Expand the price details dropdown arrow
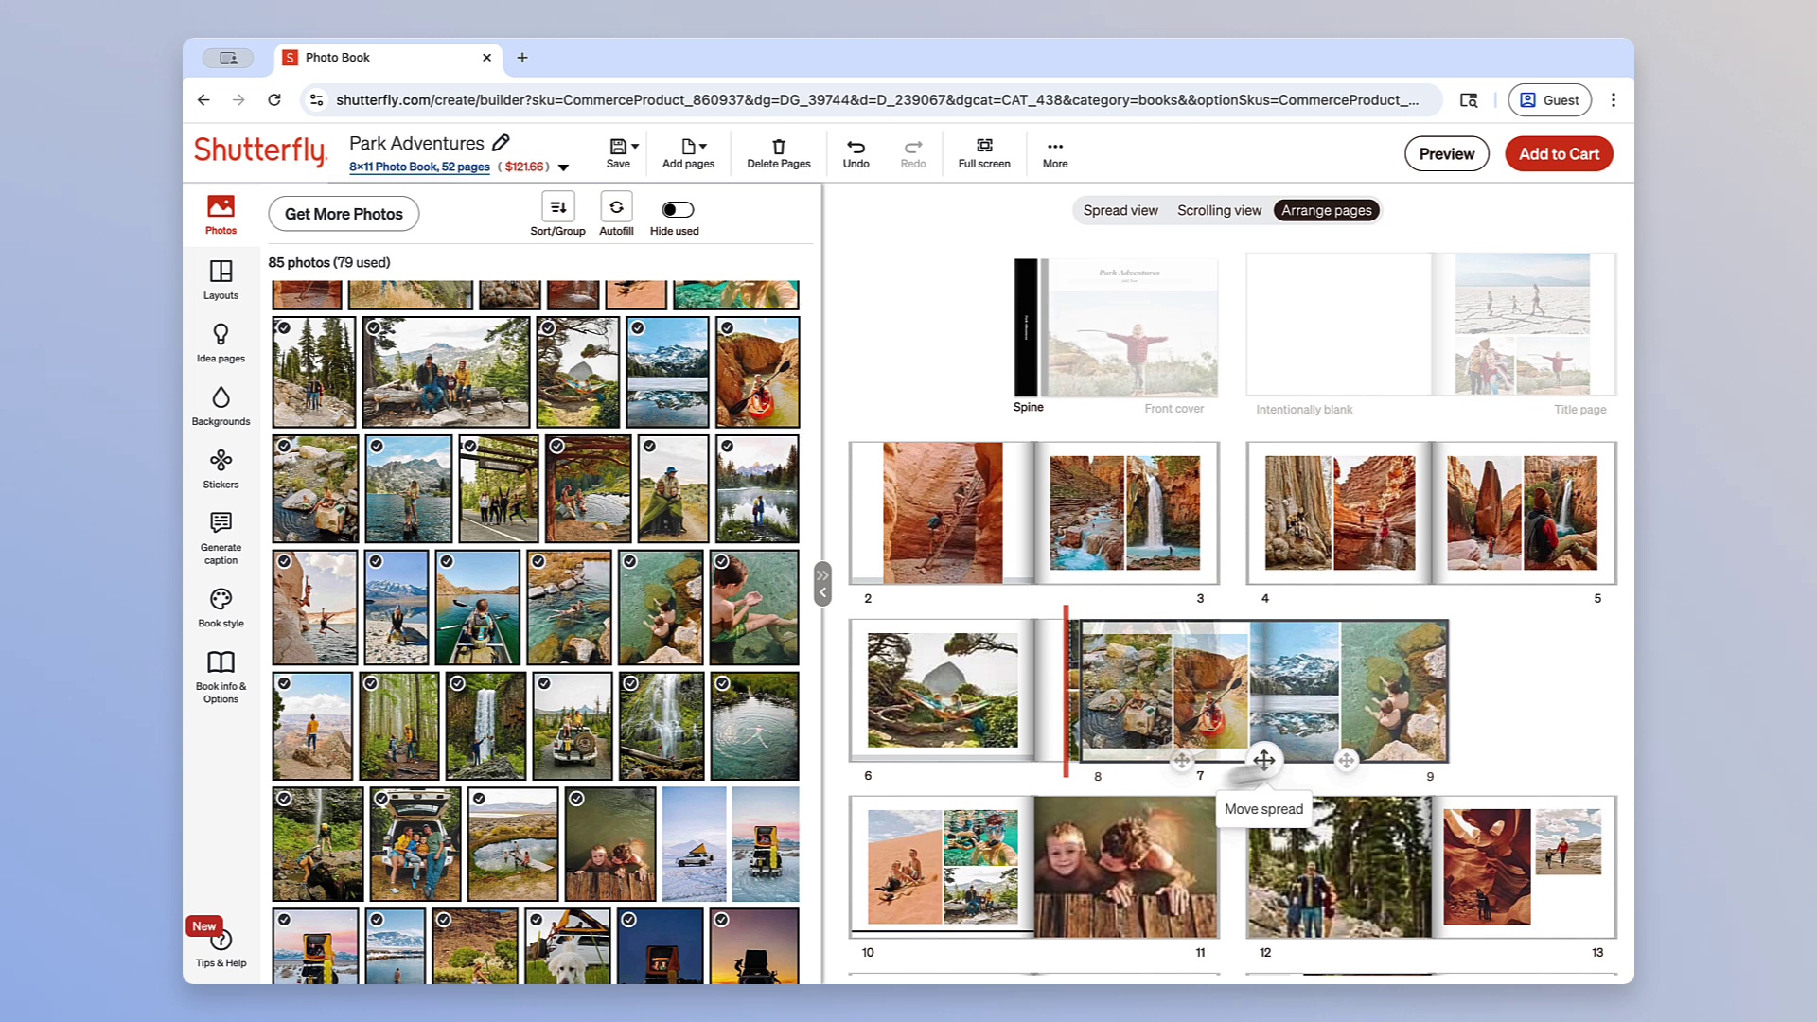 tap(563, 167)
